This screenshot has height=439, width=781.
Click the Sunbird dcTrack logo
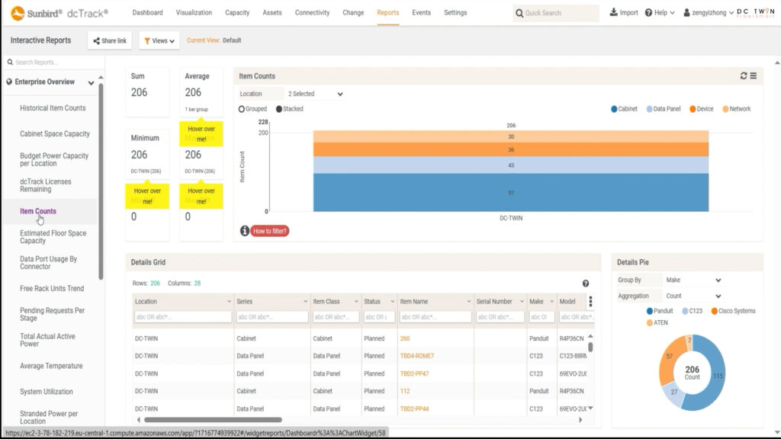click(x=59, y=13)
